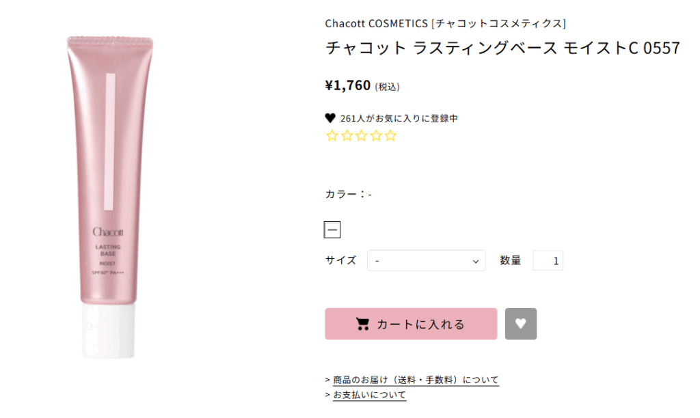Viewport: 700px width, 418px height.
Task: Open the お支払いについて link
Action: click(x=369, y=395)
